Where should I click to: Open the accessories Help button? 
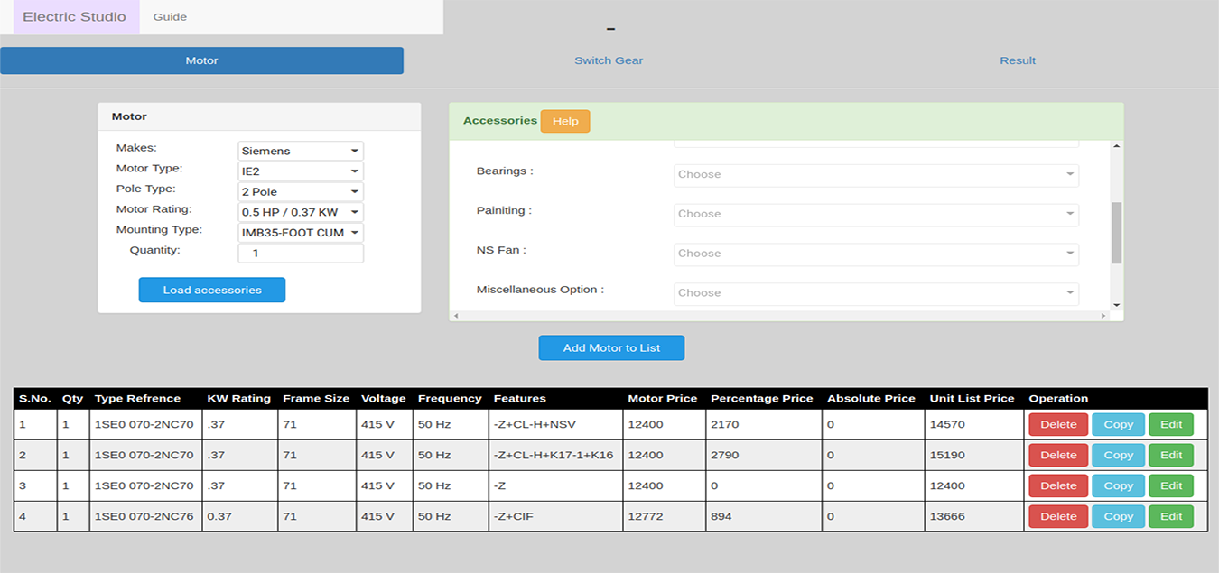coord(565,122)
